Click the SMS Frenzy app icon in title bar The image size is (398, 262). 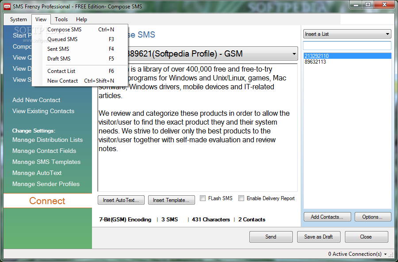tap(8, 6)
